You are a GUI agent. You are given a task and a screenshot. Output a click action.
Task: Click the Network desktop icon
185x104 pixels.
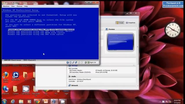coord(5,90)
